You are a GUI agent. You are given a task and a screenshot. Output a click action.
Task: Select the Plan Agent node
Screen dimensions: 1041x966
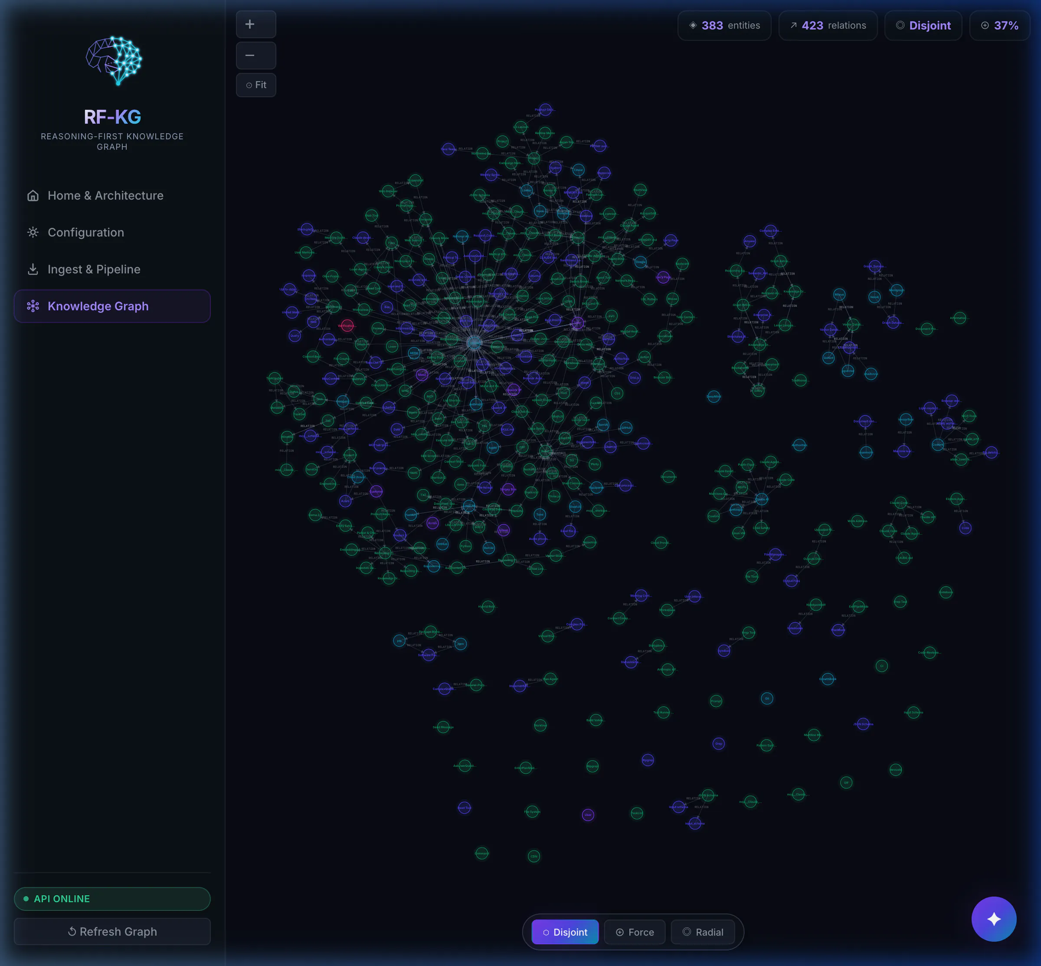tap(550, 679)
